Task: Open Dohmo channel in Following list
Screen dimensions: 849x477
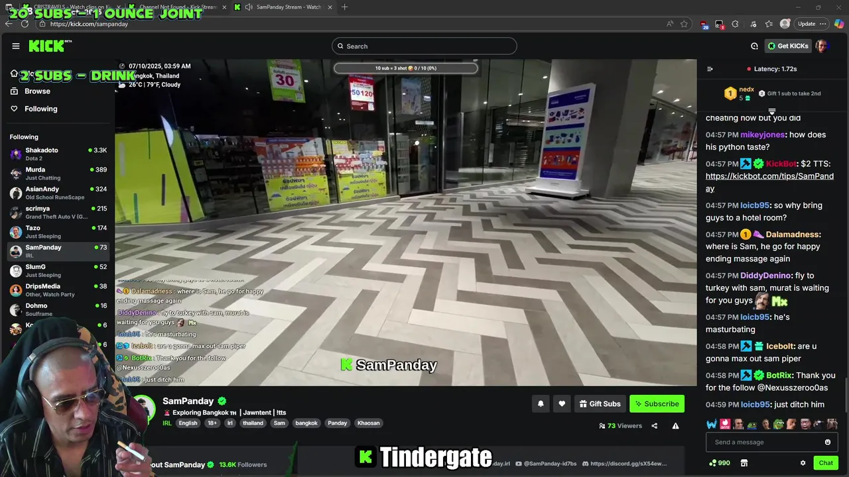Action: 58,309
